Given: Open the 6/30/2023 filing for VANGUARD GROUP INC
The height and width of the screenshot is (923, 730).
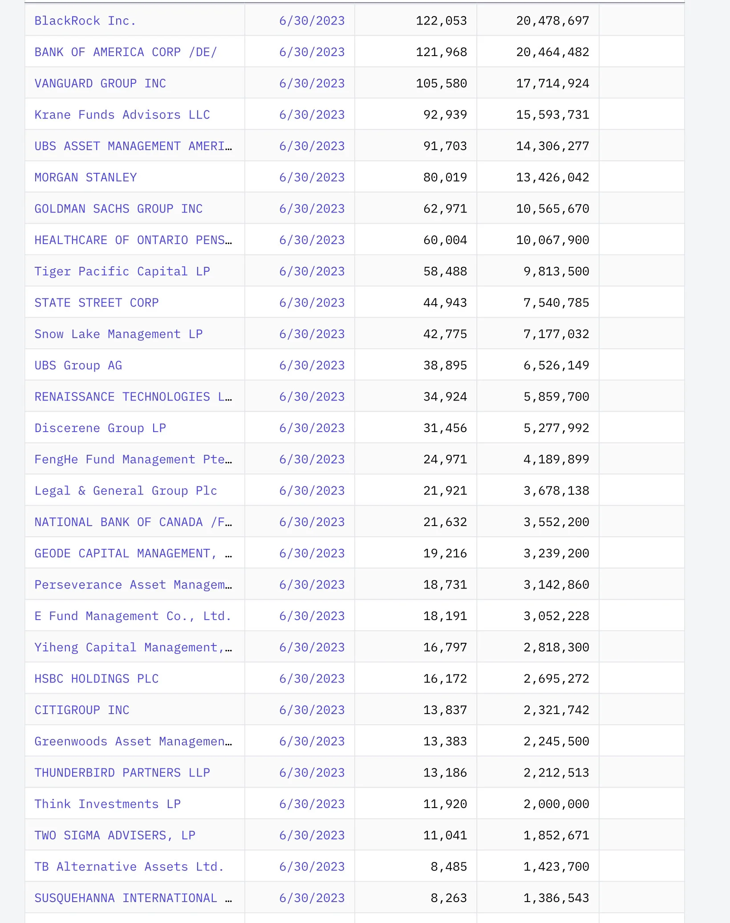Looking at the screenshot, I should pos(312,83).
